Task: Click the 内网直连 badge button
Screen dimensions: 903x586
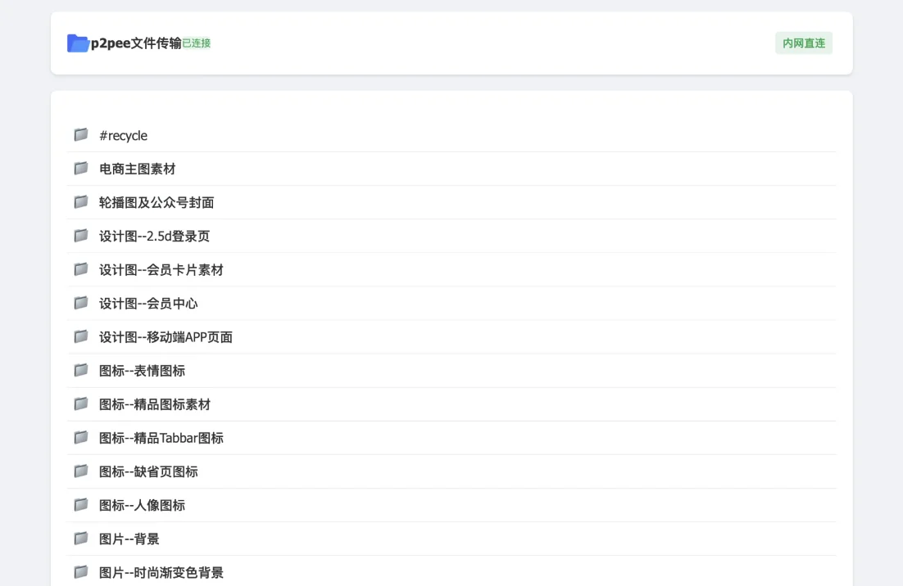Action: pyautogui.click(x=803, y=43)
